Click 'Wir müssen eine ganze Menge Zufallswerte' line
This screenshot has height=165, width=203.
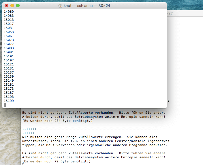[90, 137]
